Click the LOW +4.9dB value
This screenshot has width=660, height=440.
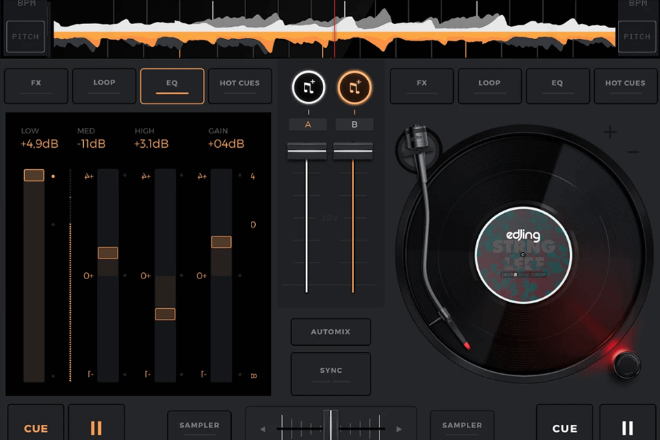pyautogui.click(x=40, y=144)
